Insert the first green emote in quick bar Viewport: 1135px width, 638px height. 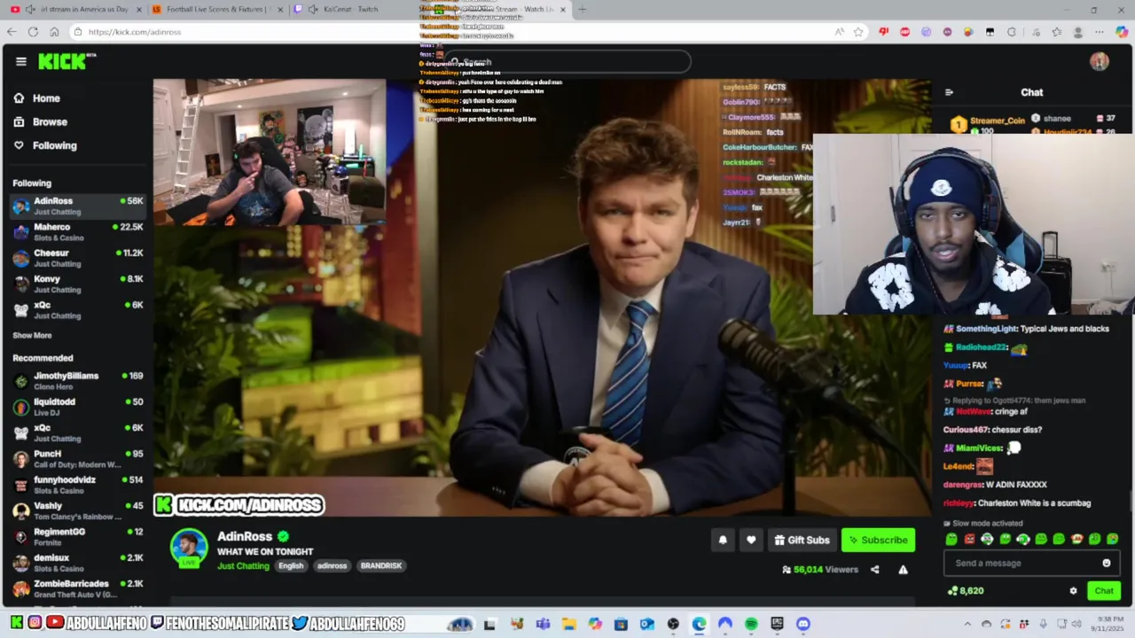pos(951,539)
